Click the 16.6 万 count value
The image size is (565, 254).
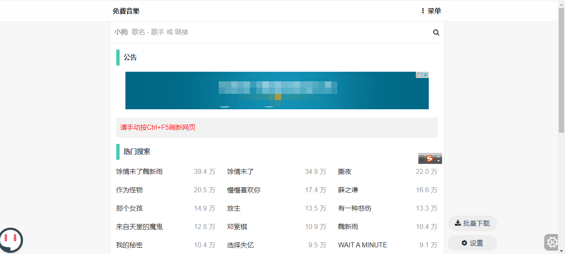click(427, 190)
